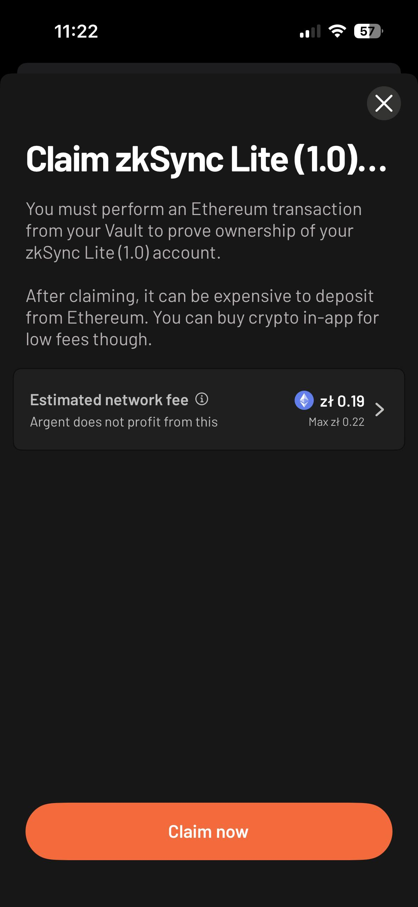The width and height of the screenshot is (418, 907).
Task: Open the network fee card
Action: 209,409
